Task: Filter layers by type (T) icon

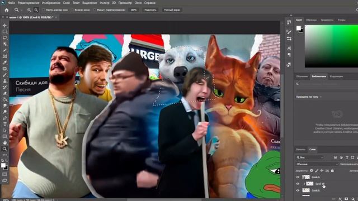Action: pos(347,157)
